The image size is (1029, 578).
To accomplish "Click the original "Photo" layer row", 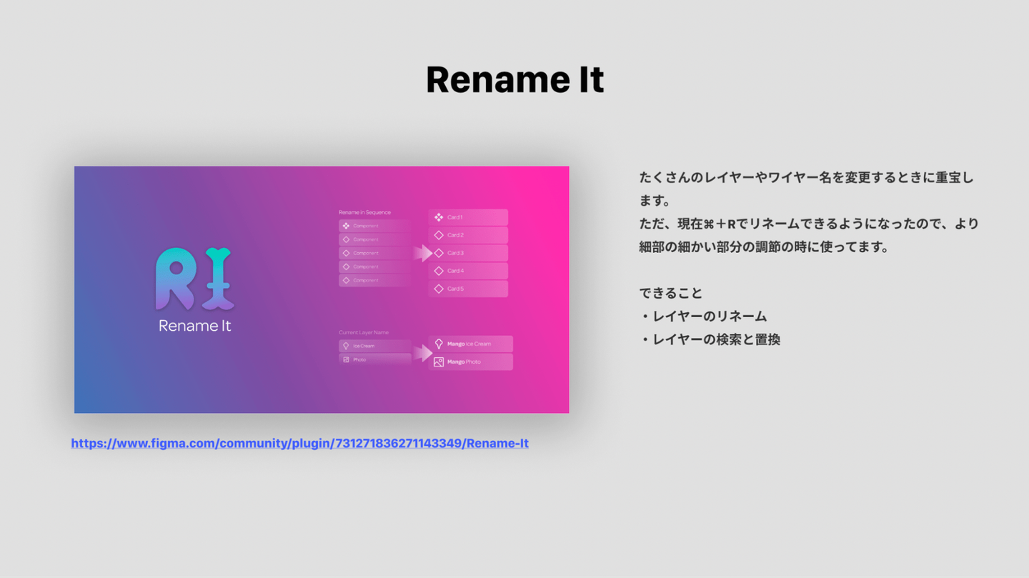I will (375, 359).
